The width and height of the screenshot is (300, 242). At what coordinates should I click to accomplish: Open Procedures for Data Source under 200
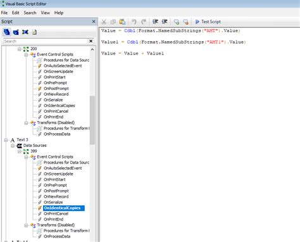pyautogui.click(x=66, y=60)
